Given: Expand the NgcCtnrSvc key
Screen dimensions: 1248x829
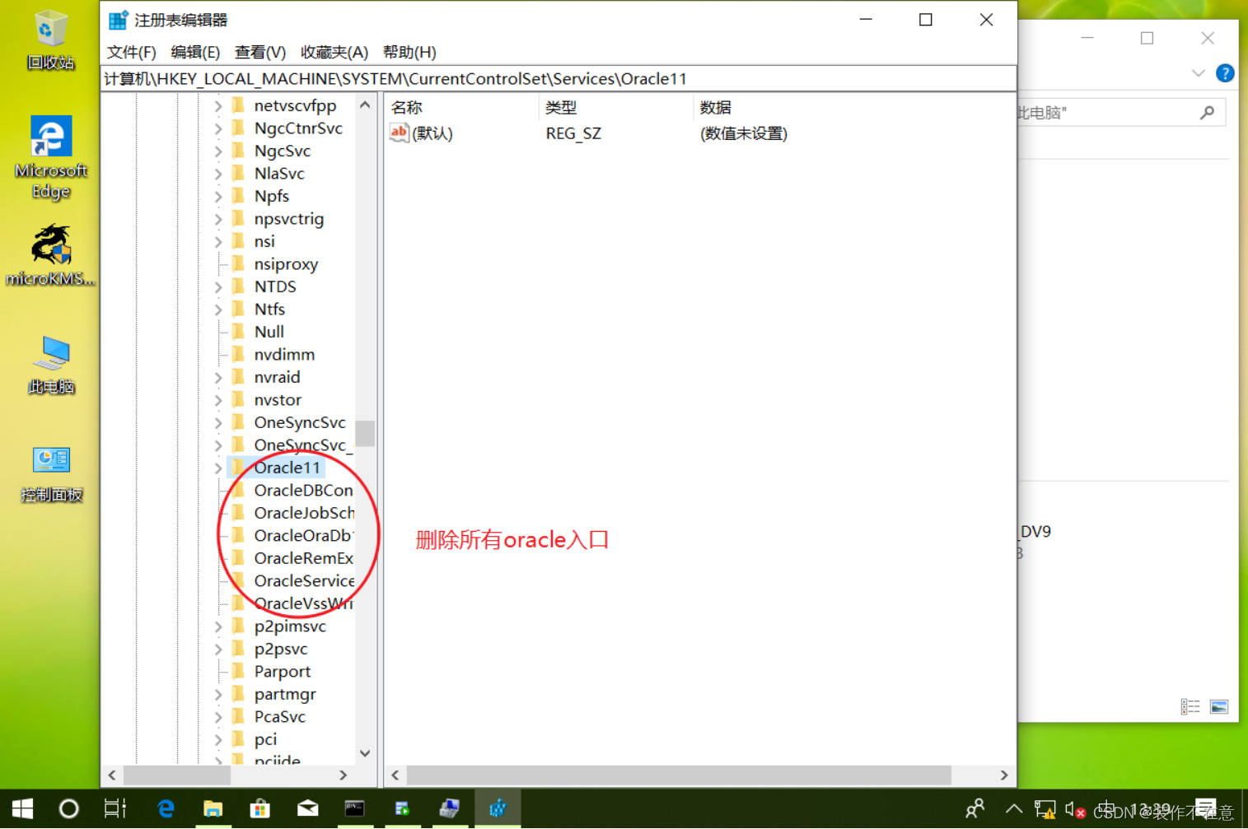Looking at the screenshot, I should click(x=218, y=128).
